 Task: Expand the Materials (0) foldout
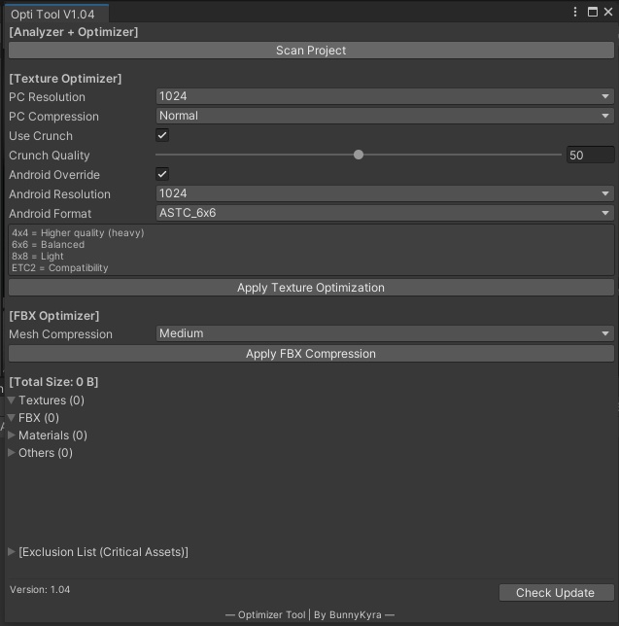(12, 435)
